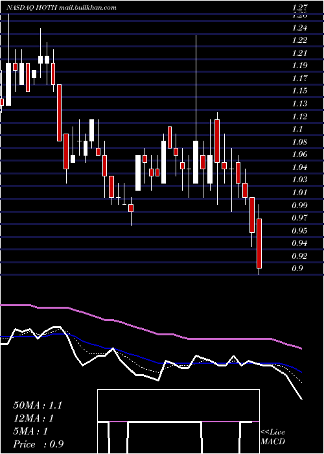Click the 1.21 price level label

pos(299,53)
